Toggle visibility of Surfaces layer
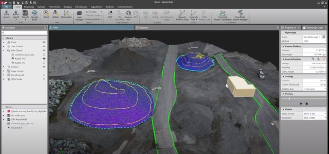 44,67
